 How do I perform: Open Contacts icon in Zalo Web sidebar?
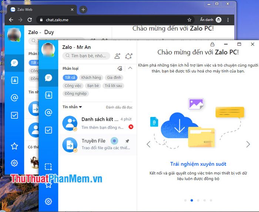14,80
